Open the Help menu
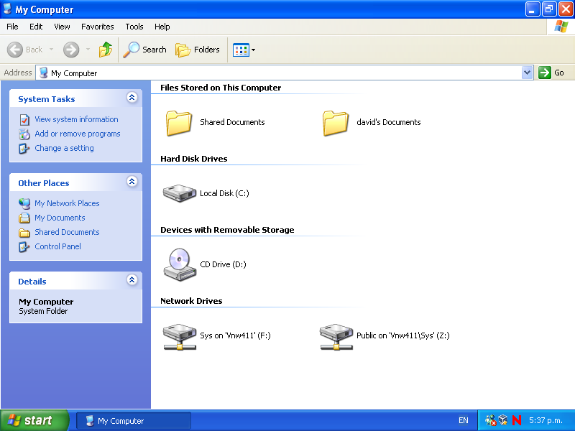The image size is (575, 431). (162, 27)
